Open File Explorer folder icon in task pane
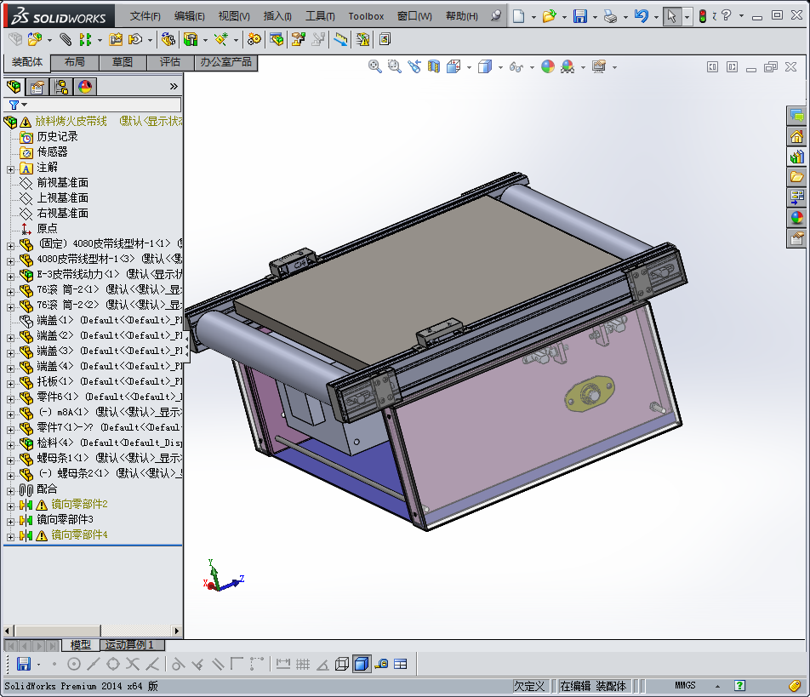The height and width of the screenshot is (697, 810). (797, 177)
